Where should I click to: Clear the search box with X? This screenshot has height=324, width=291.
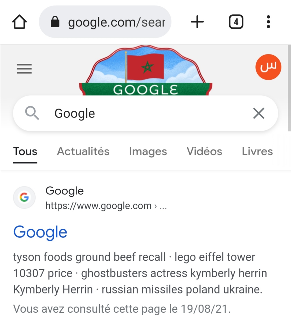point(259,113)
